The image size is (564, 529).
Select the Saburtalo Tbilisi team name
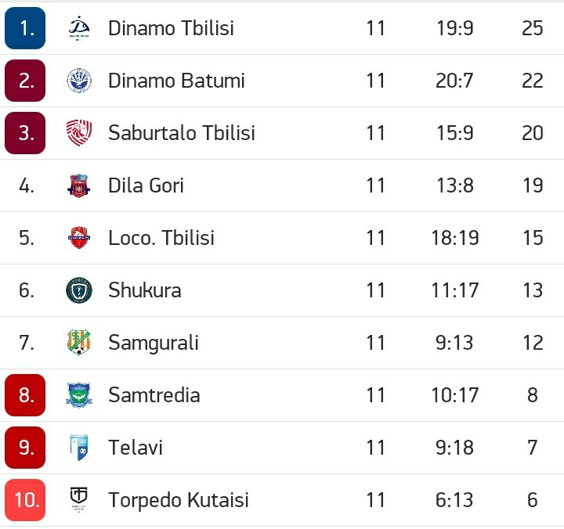(x=182, y=133)
